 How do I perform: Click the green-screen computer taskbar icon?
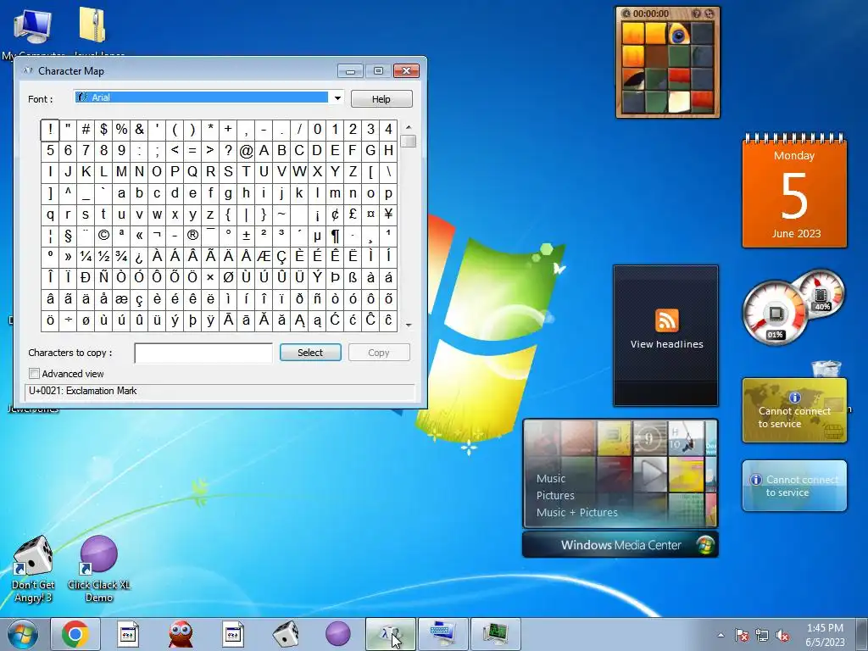(495, 634)
